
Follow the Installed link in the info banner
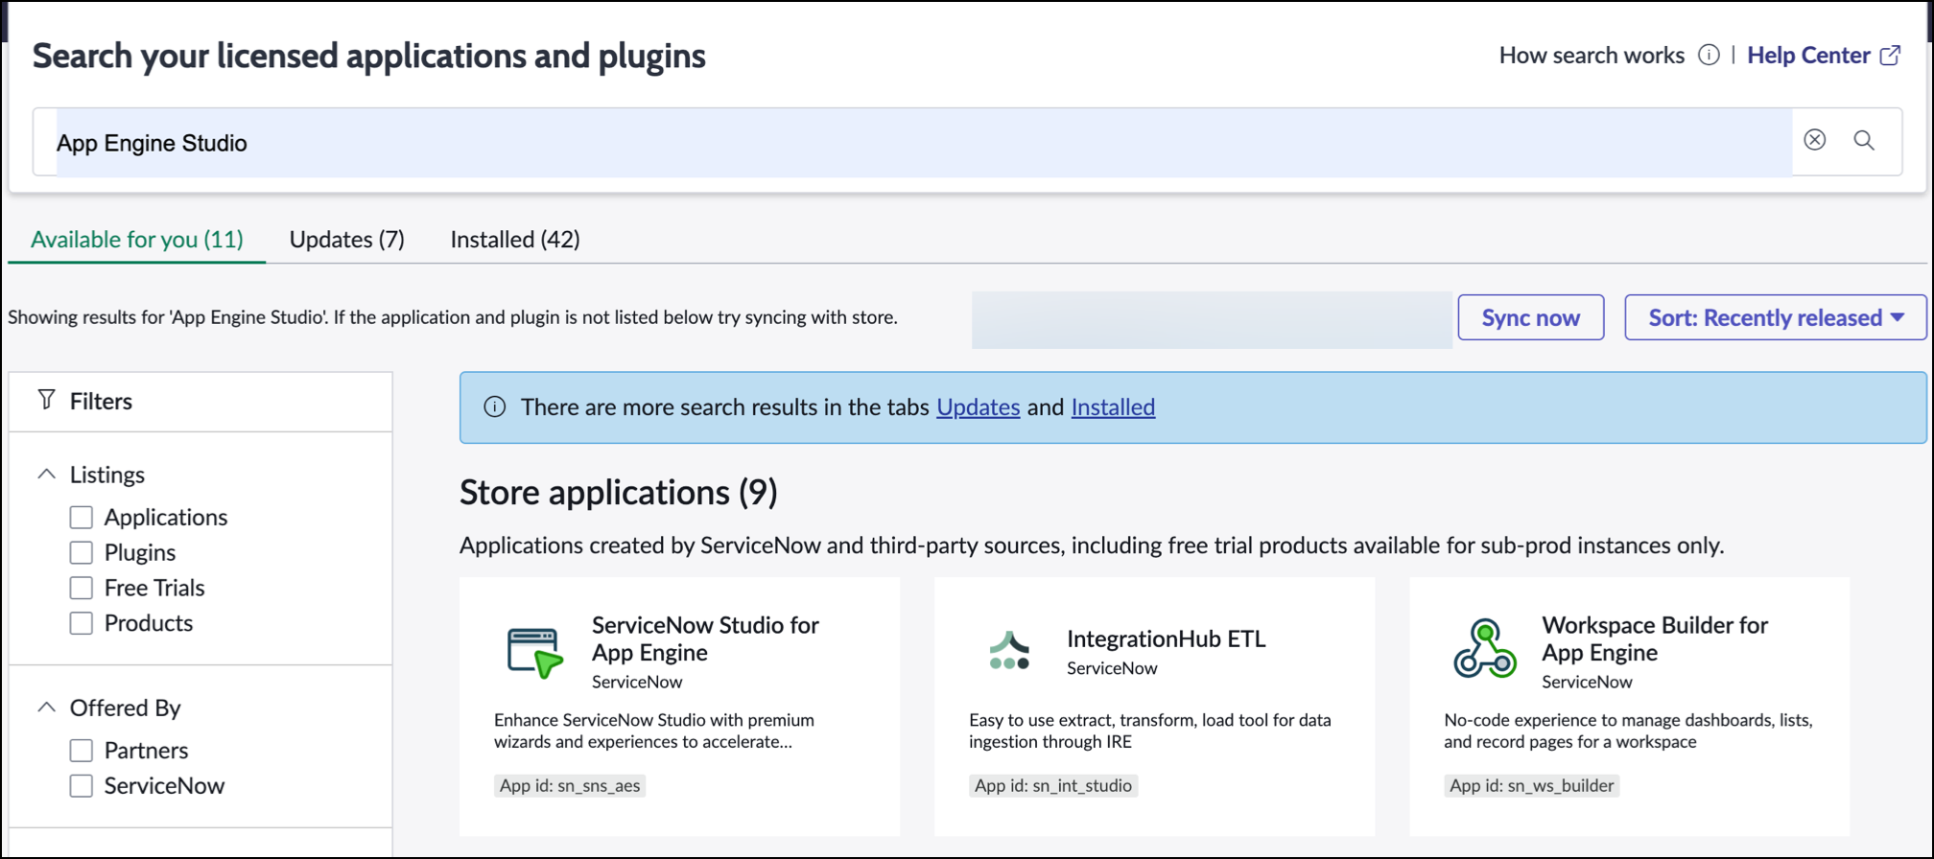[x=1112, y=407]
